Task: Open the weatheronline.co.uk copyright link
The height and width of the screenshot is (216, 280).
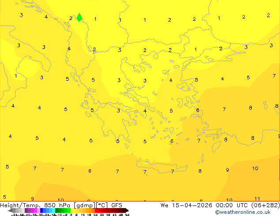Action: click(x=243, y=212)
